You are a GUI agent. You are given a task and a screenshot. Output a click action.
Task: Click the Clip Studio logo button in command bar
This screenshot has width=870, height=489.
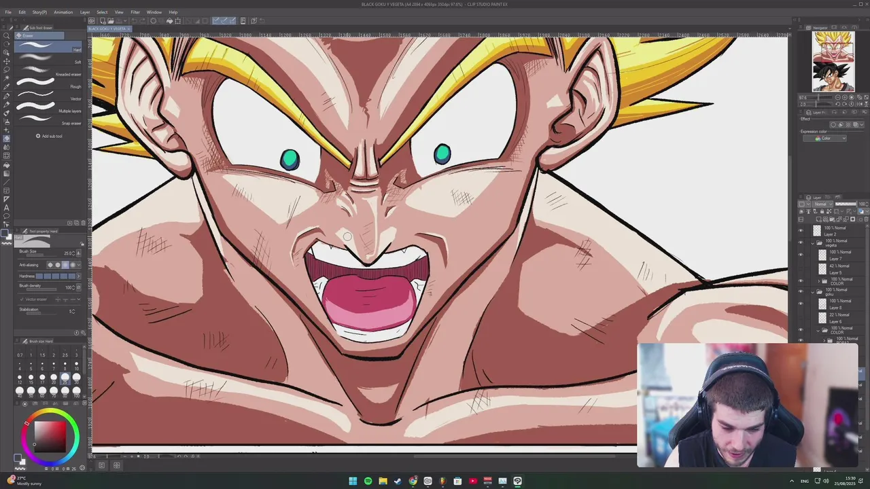[x=92, y=20]
